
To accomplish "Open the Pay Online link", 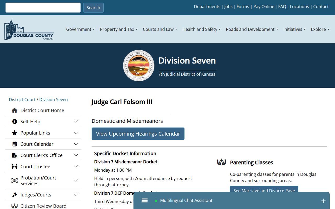I will click(264, 7).
